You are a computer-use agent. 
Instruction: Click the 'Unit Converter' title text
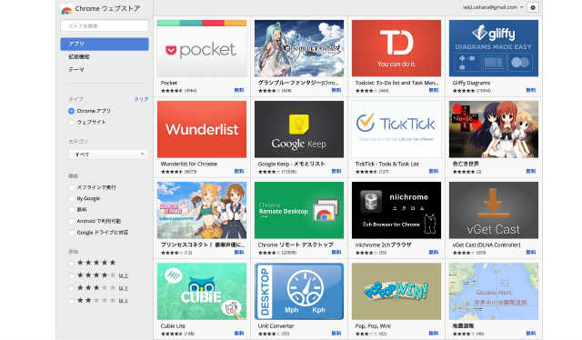tap(276, 325)
